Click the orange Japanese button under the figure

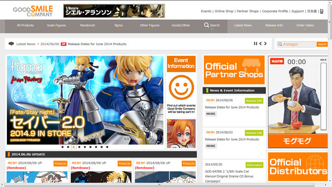(298, 141)
